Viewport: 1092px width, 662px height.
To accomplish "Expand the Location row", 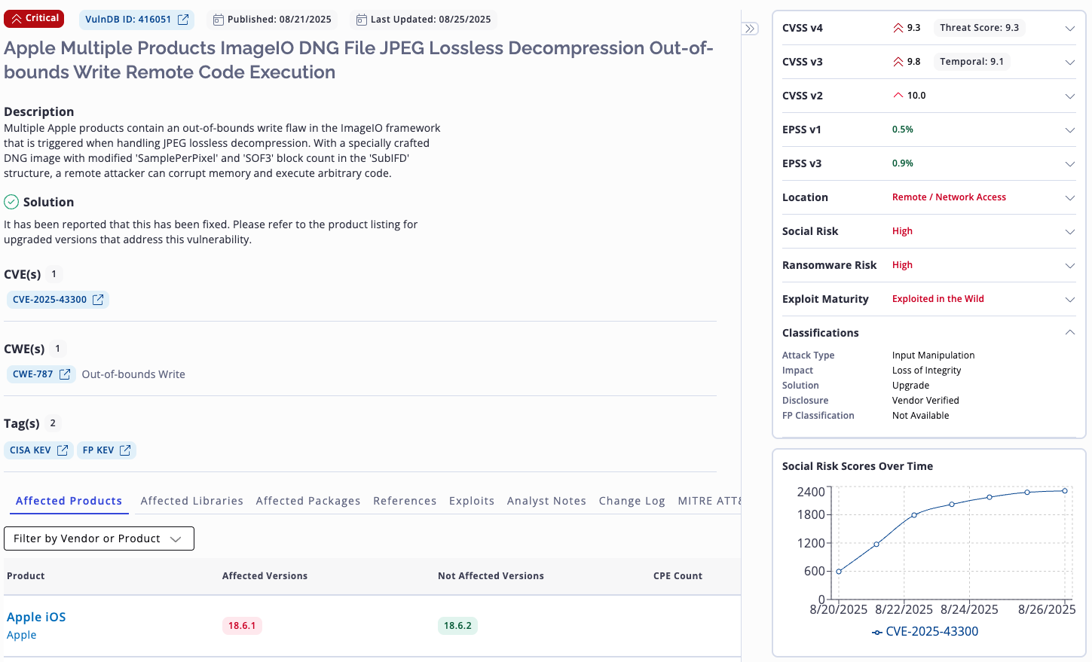I will tap(1069, 197).
